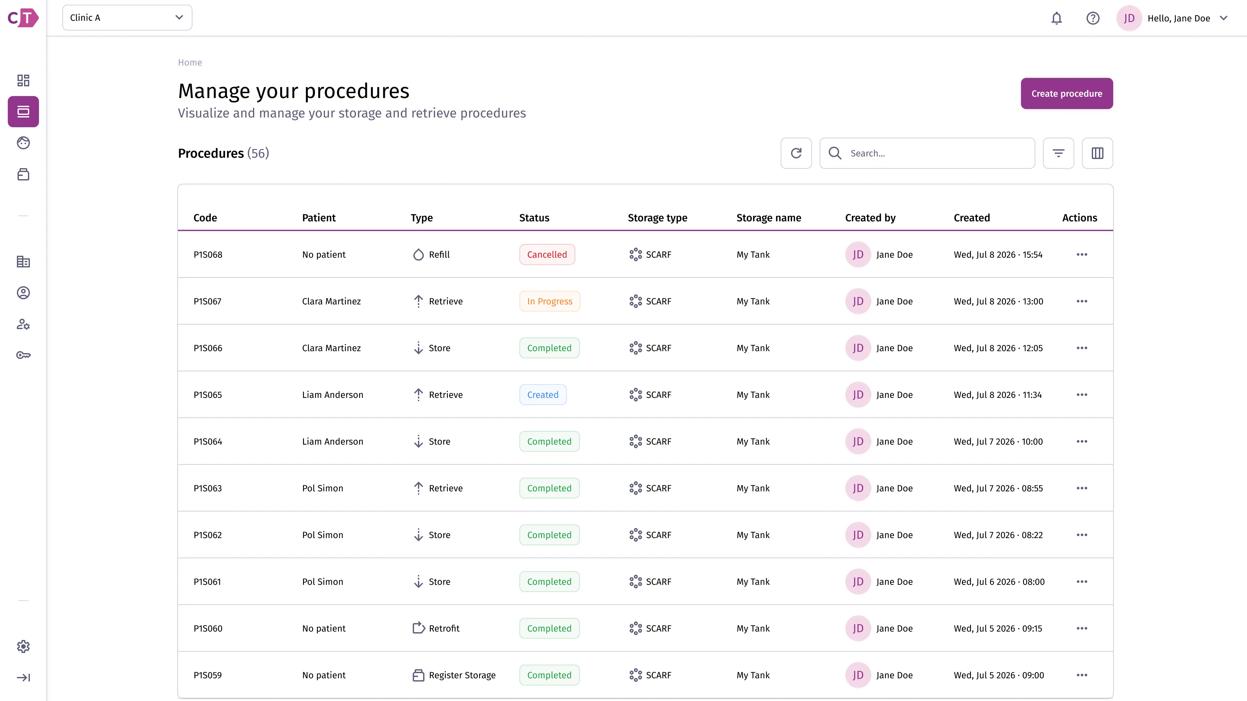Open actions menu for P1S067
The image size is (1247, 701).
point(1082,301)
